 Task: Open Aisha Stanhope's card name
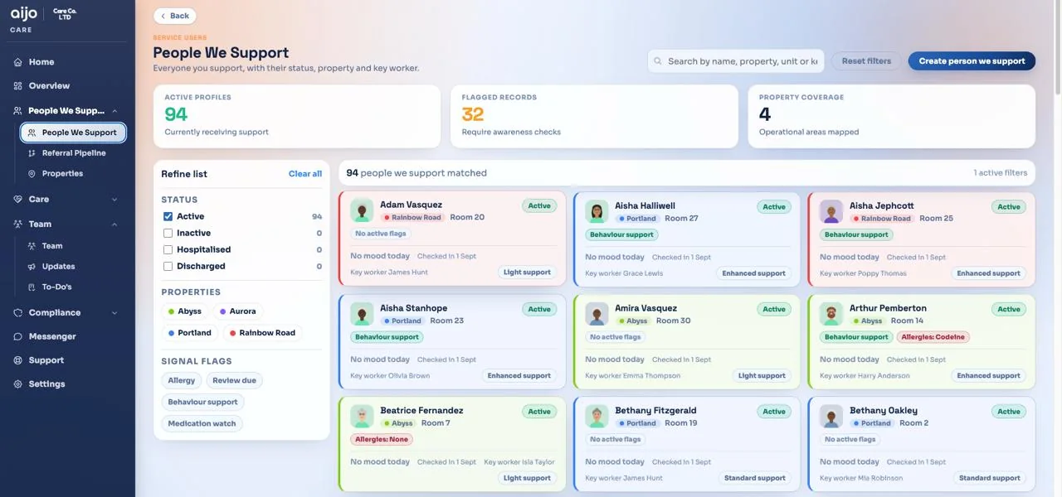tap(413, 308)
